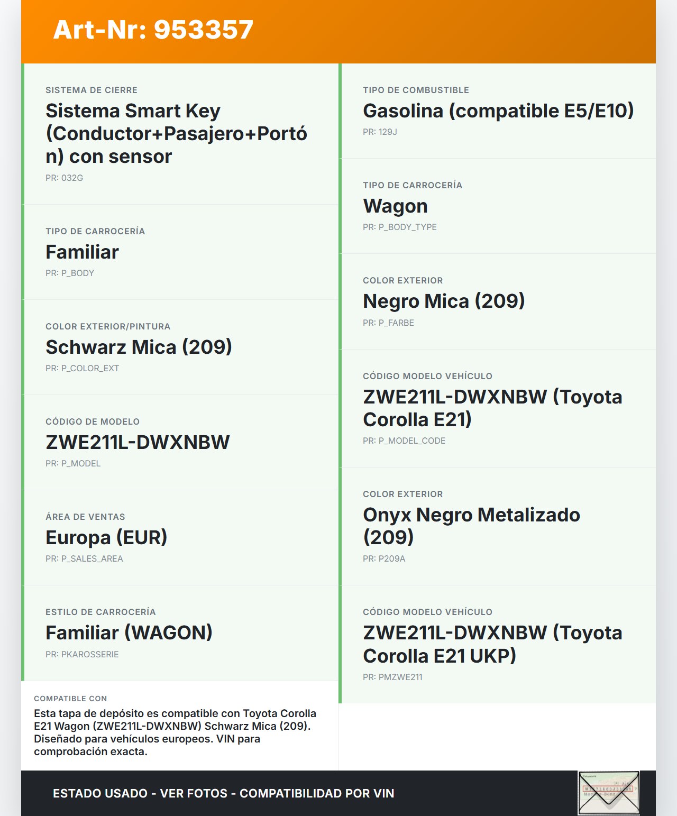Click the Familiar (WAGON) body style
The width and height of the screenshot is (677, 816).
(x=129, y=633)
